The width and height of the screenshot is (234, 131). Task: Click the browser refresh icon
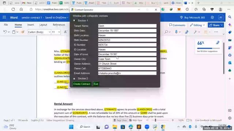13,9
